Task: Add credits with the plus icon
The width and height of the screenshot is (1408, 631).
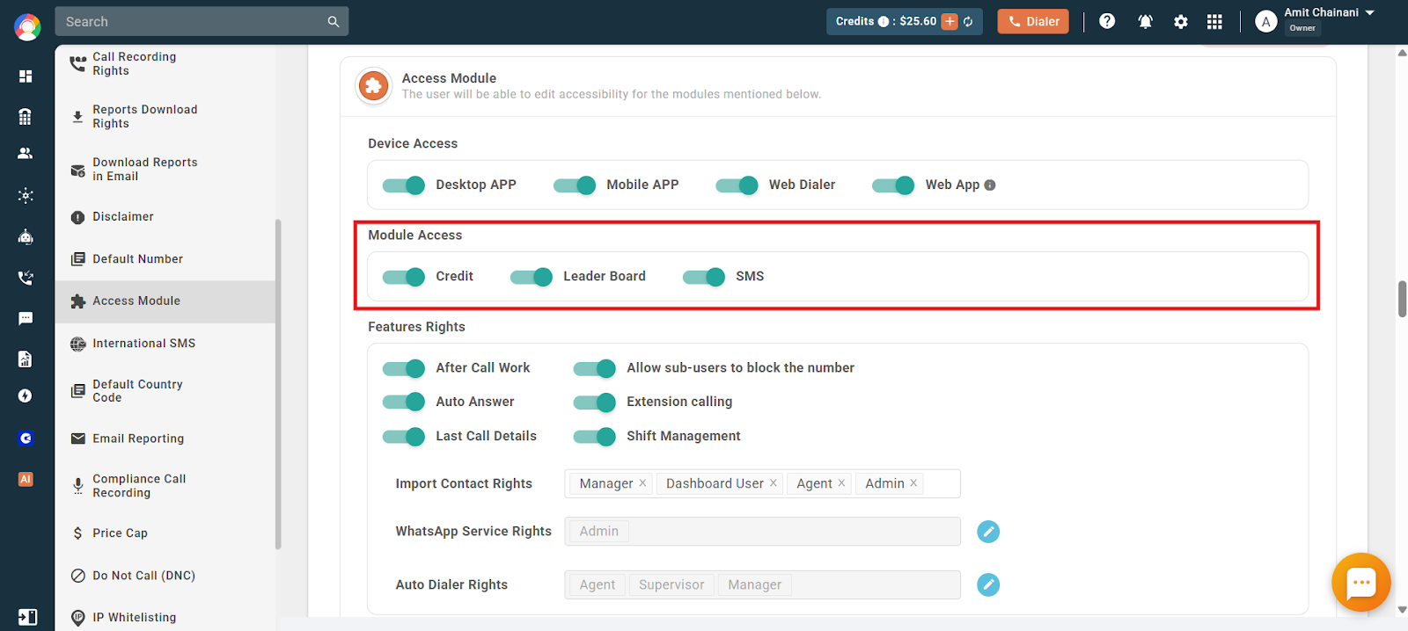Action: [950, 22]
